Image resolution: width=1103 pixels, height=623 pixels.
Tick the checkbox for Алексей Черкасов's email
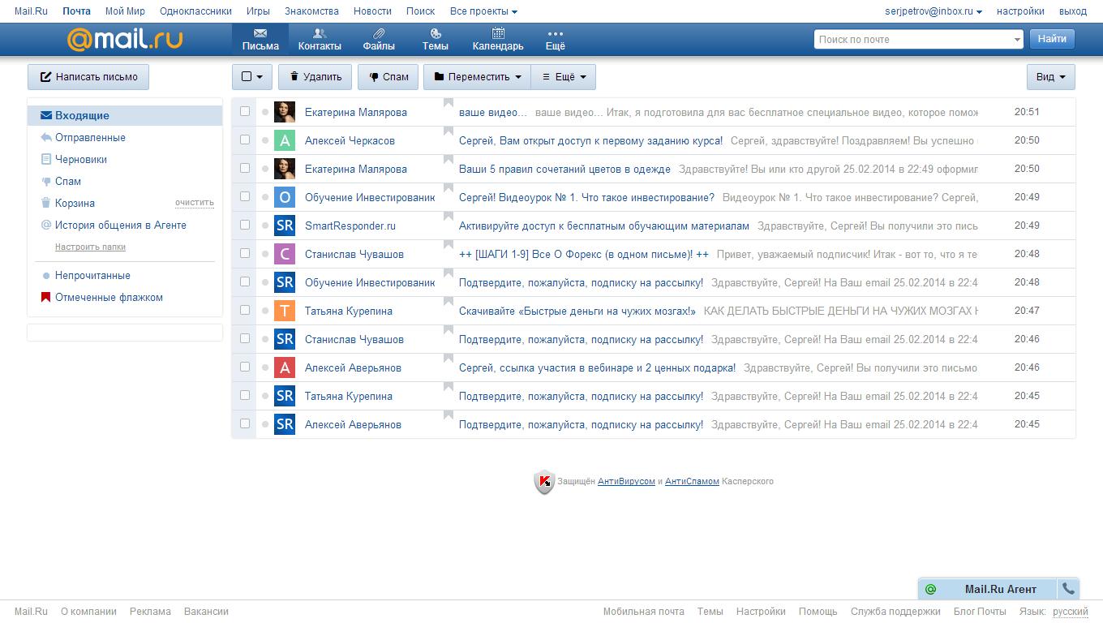click(x=245, y=140)
